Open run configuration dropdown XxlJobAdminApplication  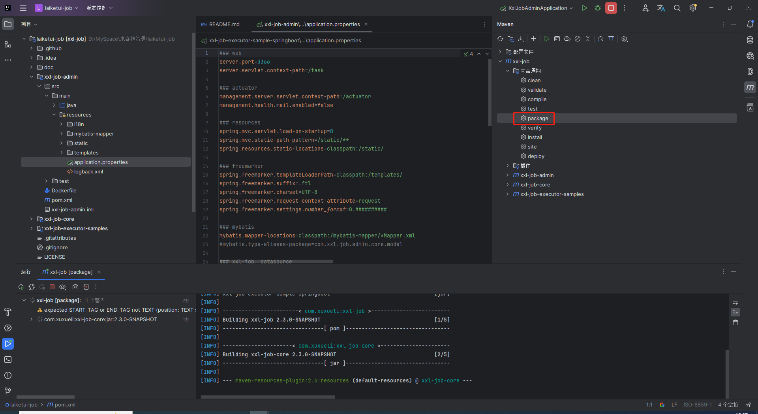tap(537, 8)
